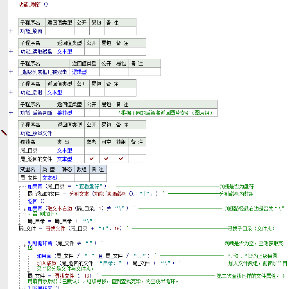The width and height of the screenshot is (290, 289).
Task: Click the 返回 () statement
Action: coord(36,201)
